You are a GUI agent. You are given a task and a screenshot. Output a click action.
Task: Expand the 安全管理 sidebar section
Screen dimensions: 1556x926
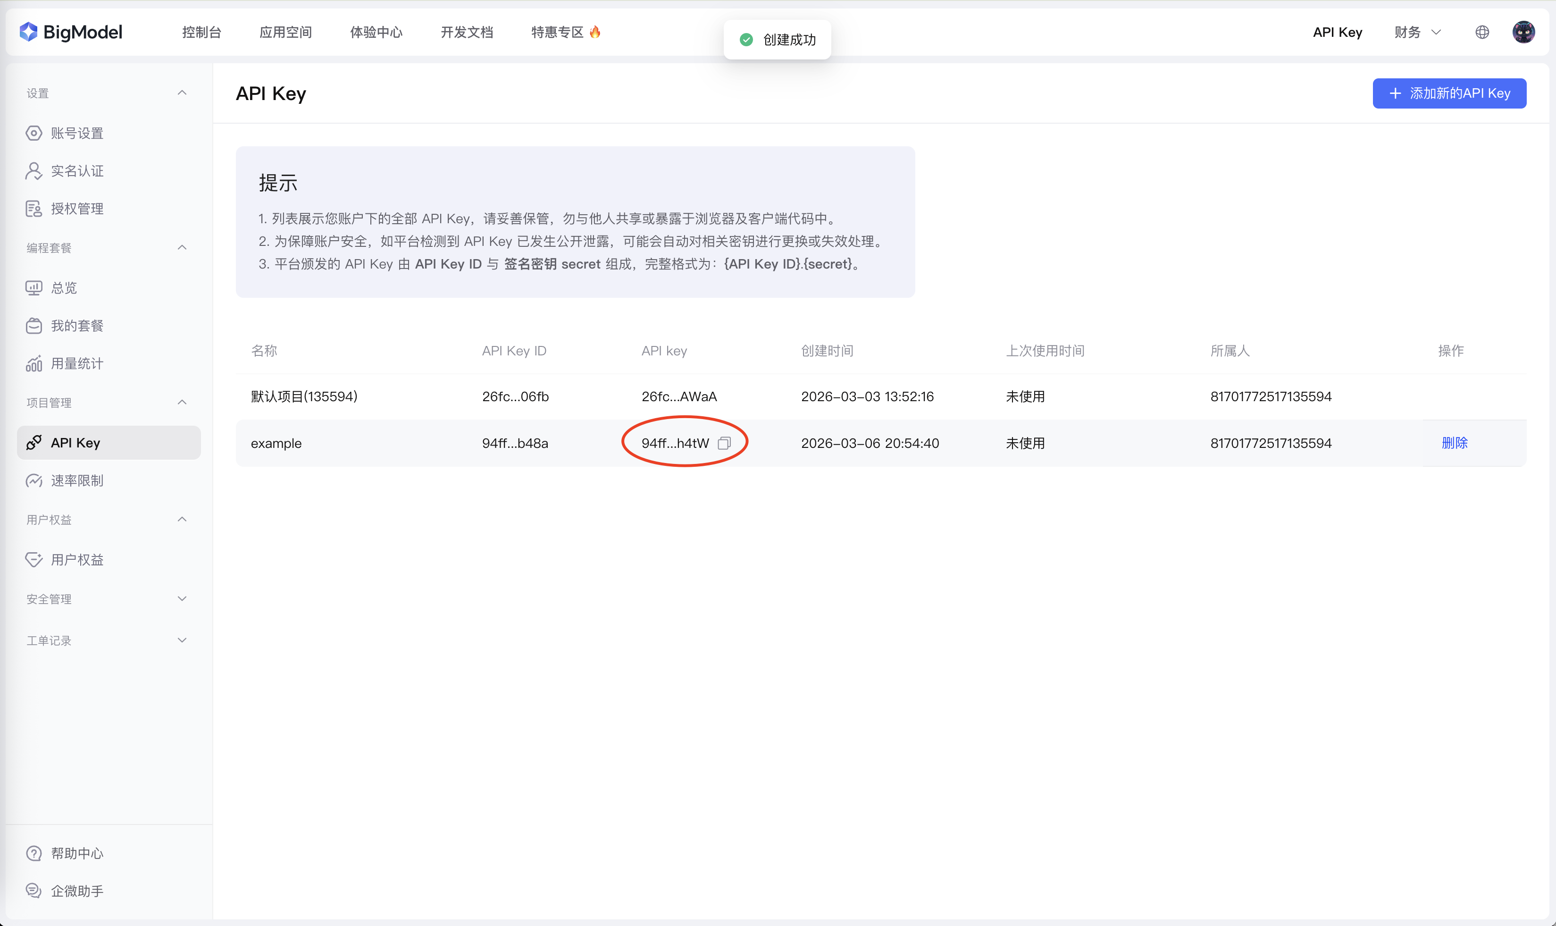[182, 599]
